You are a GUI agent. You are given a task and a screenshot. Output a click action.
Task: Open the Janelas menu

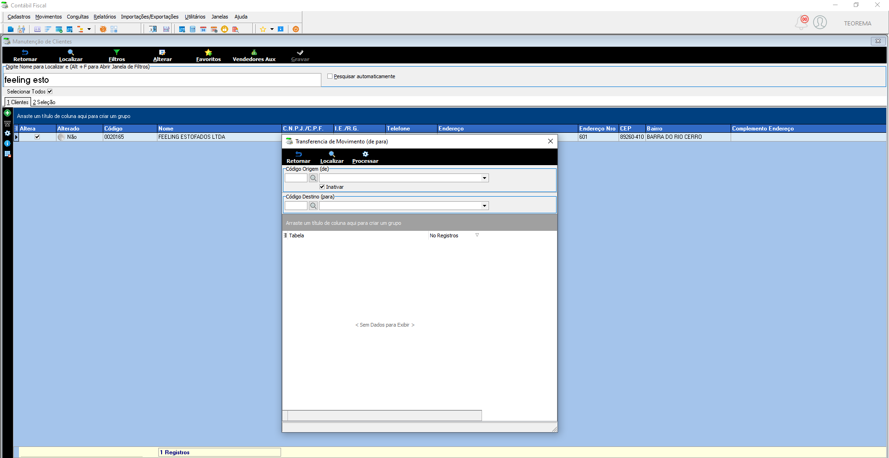(x=220, y=17)
